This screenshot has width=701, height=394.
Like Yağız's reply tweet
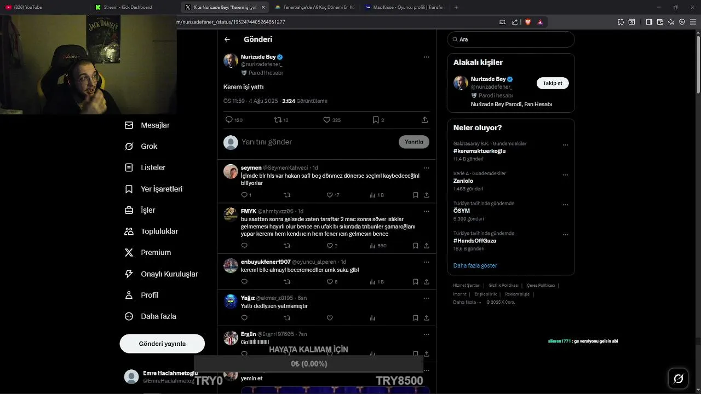330,318
